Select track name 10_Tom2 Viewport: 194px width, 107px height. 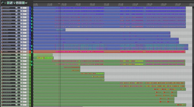(6, 36)
